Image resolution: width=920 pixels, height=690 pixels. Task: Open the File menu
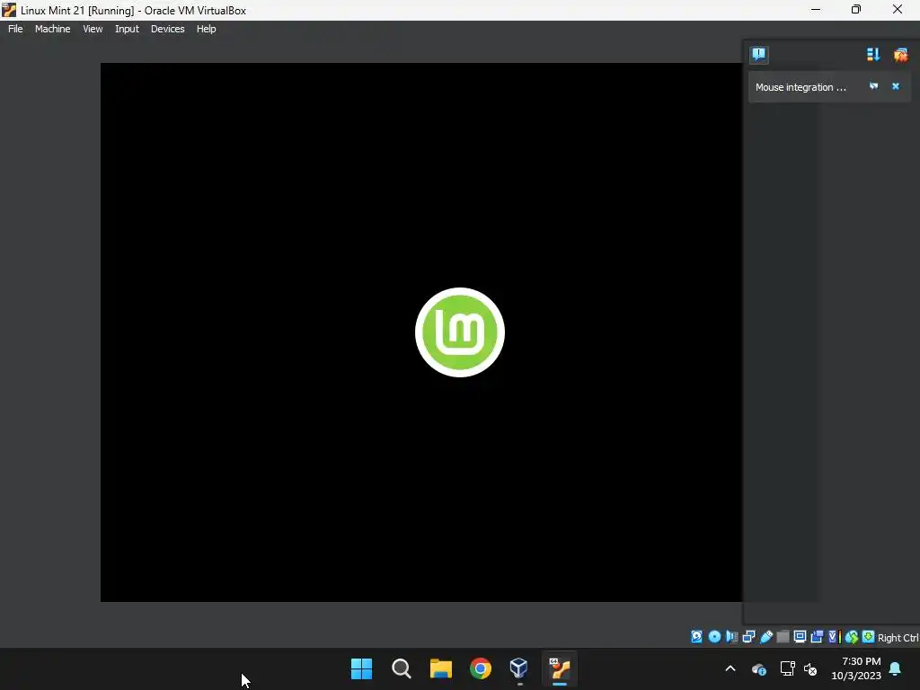(x=15, y=29)
